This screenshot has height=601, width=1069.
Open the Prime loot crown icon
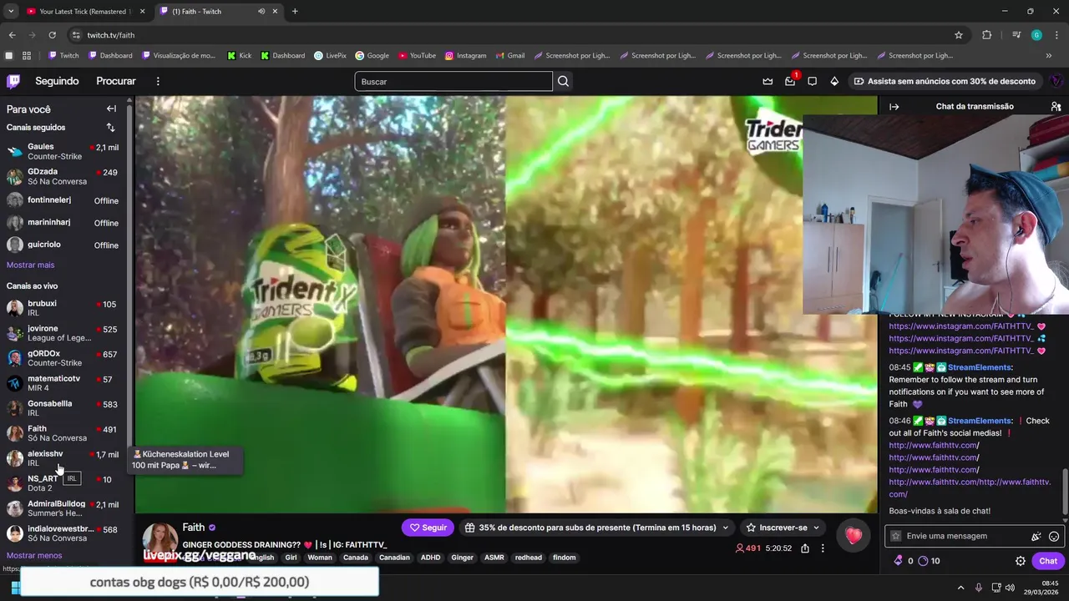(768, 81)
